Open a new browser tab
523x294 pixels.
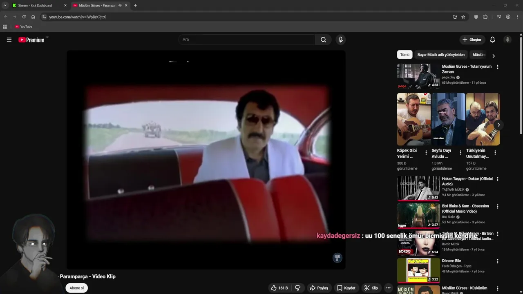point(135,5)
